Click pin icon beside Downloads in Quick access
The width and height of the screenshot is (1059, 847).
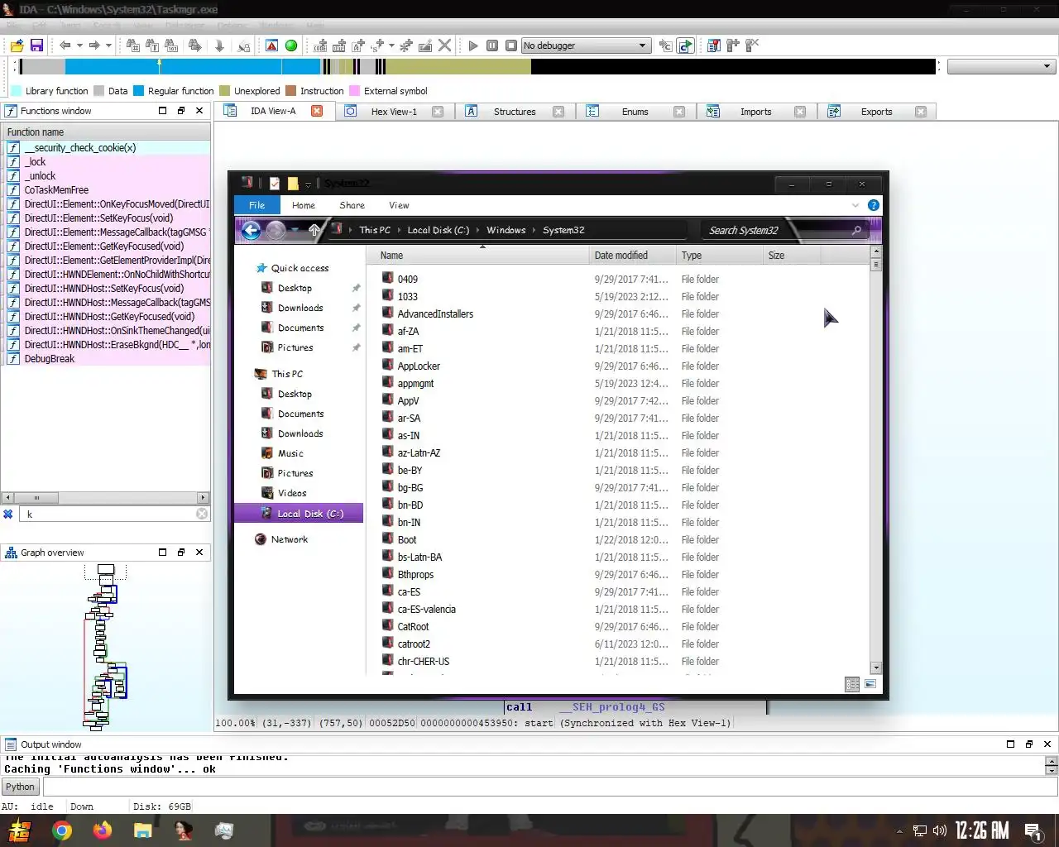pyautogui.click(x=356, y=308)
